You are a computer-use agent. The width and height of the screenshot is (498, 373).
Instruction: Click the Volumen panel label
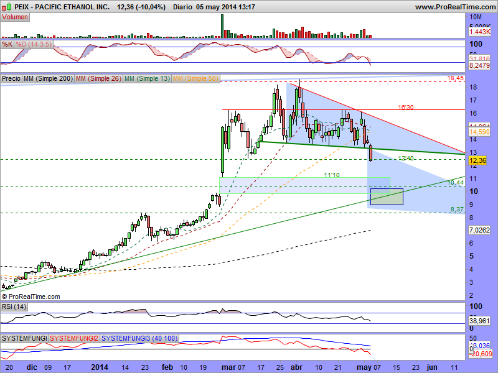[15, 17]
